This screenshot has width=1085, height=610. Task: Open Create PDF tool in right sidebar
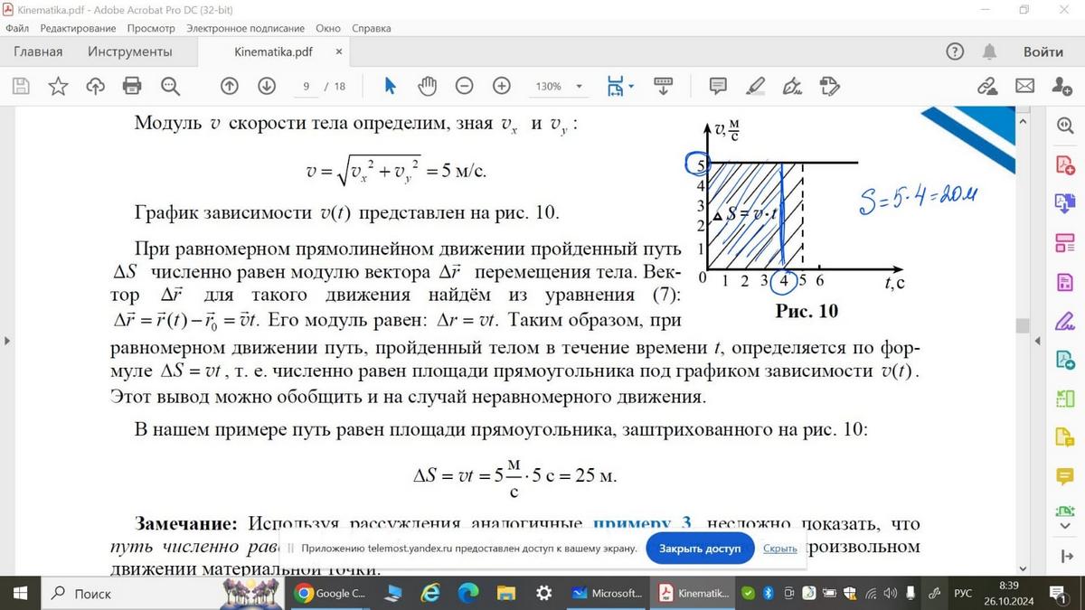(1065, 165)
